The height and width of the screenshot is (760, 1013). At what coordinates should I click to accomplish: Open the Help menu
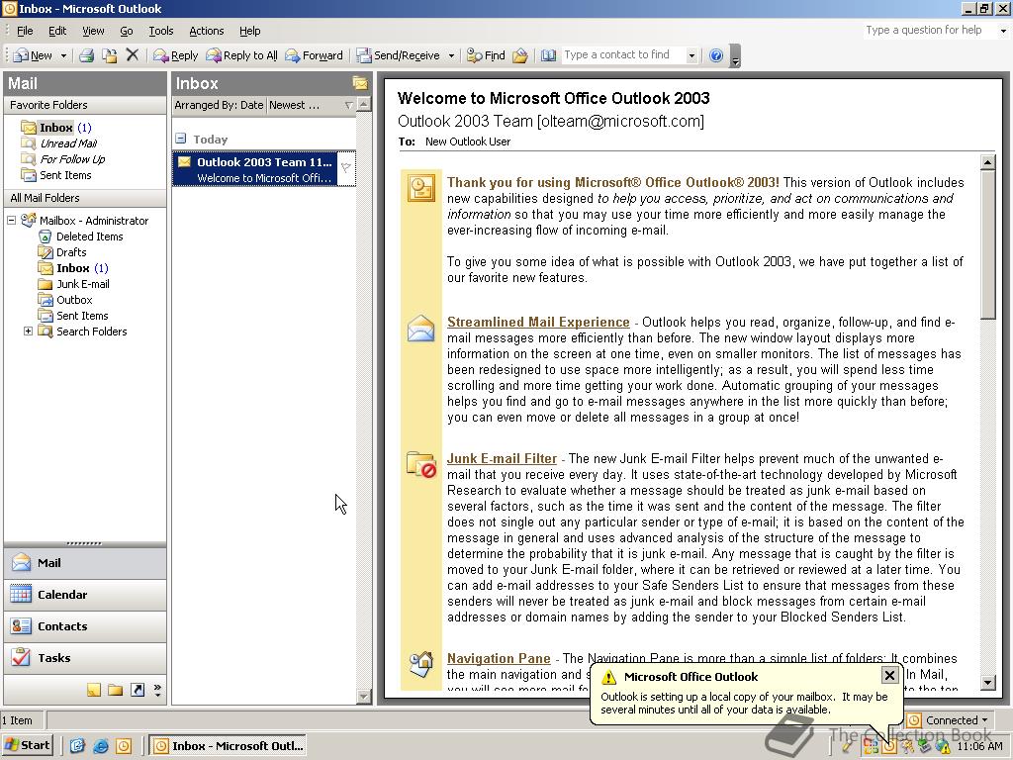tap(250, 31)
